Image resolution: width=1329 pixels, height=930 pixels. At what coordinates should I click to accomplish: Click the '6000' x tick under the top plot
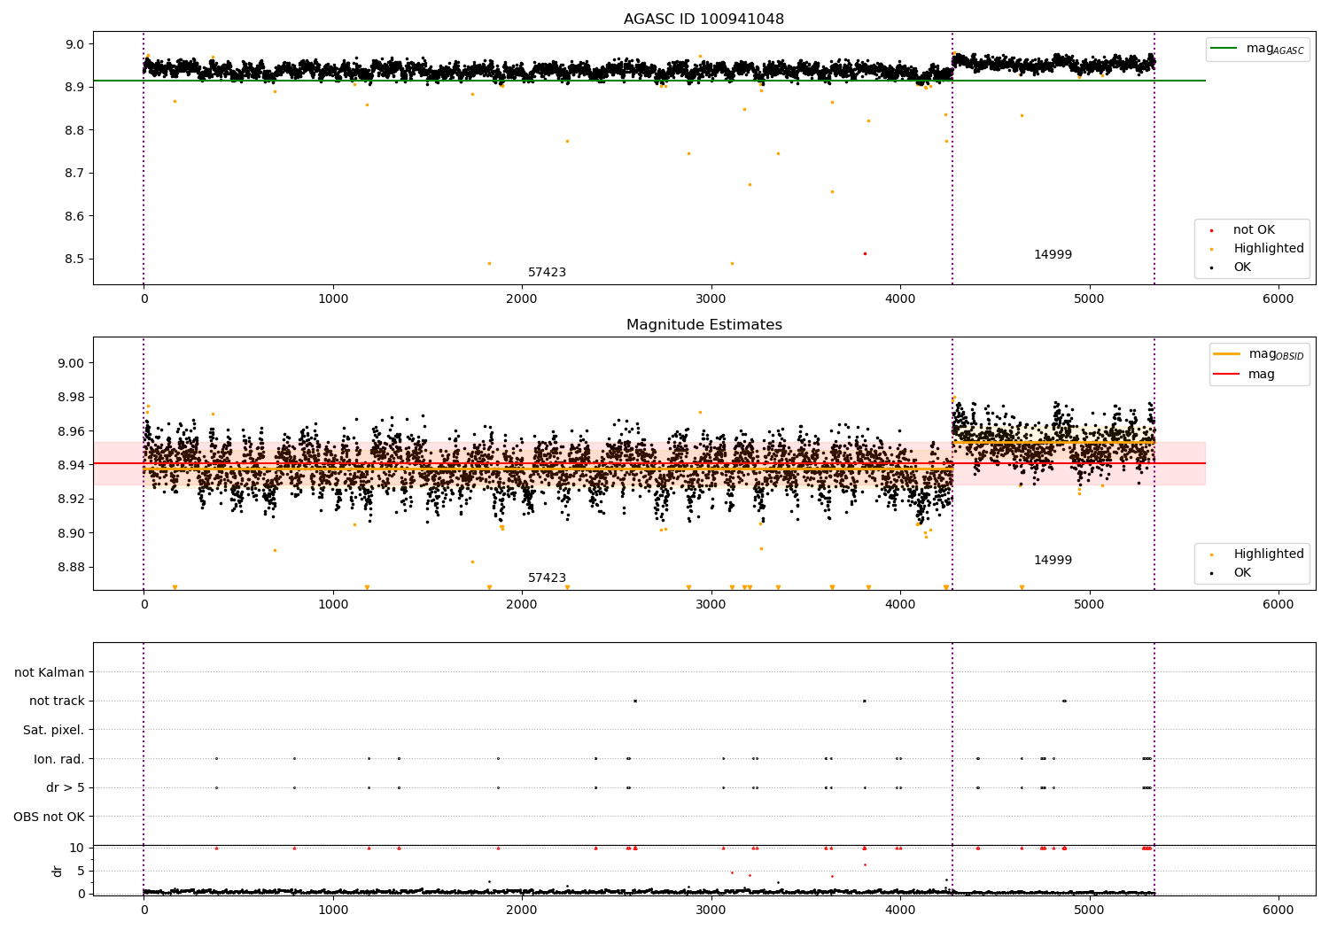point(1278,299)
